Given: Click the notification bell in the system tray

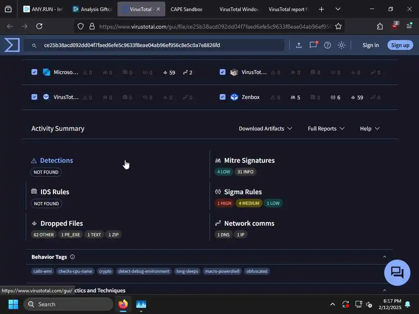Looking at the screenshot, I should click(408, 304).
